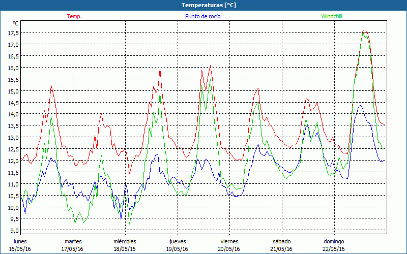
Task: Click the viernes day label
Action: click(229, 241)
